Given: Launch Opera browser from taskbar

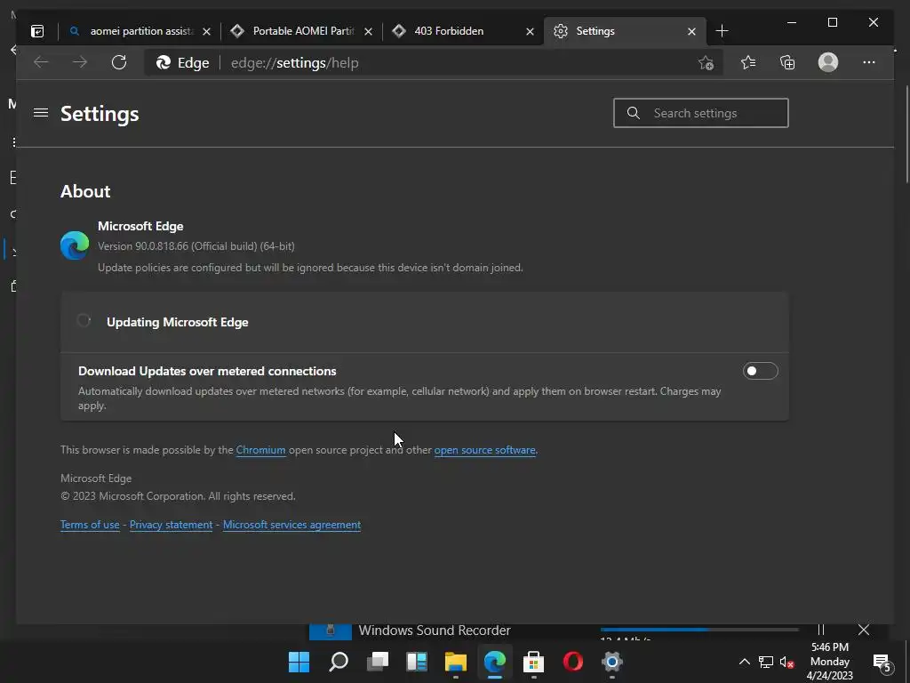Looking at the screenshot, I should [573, 662].
